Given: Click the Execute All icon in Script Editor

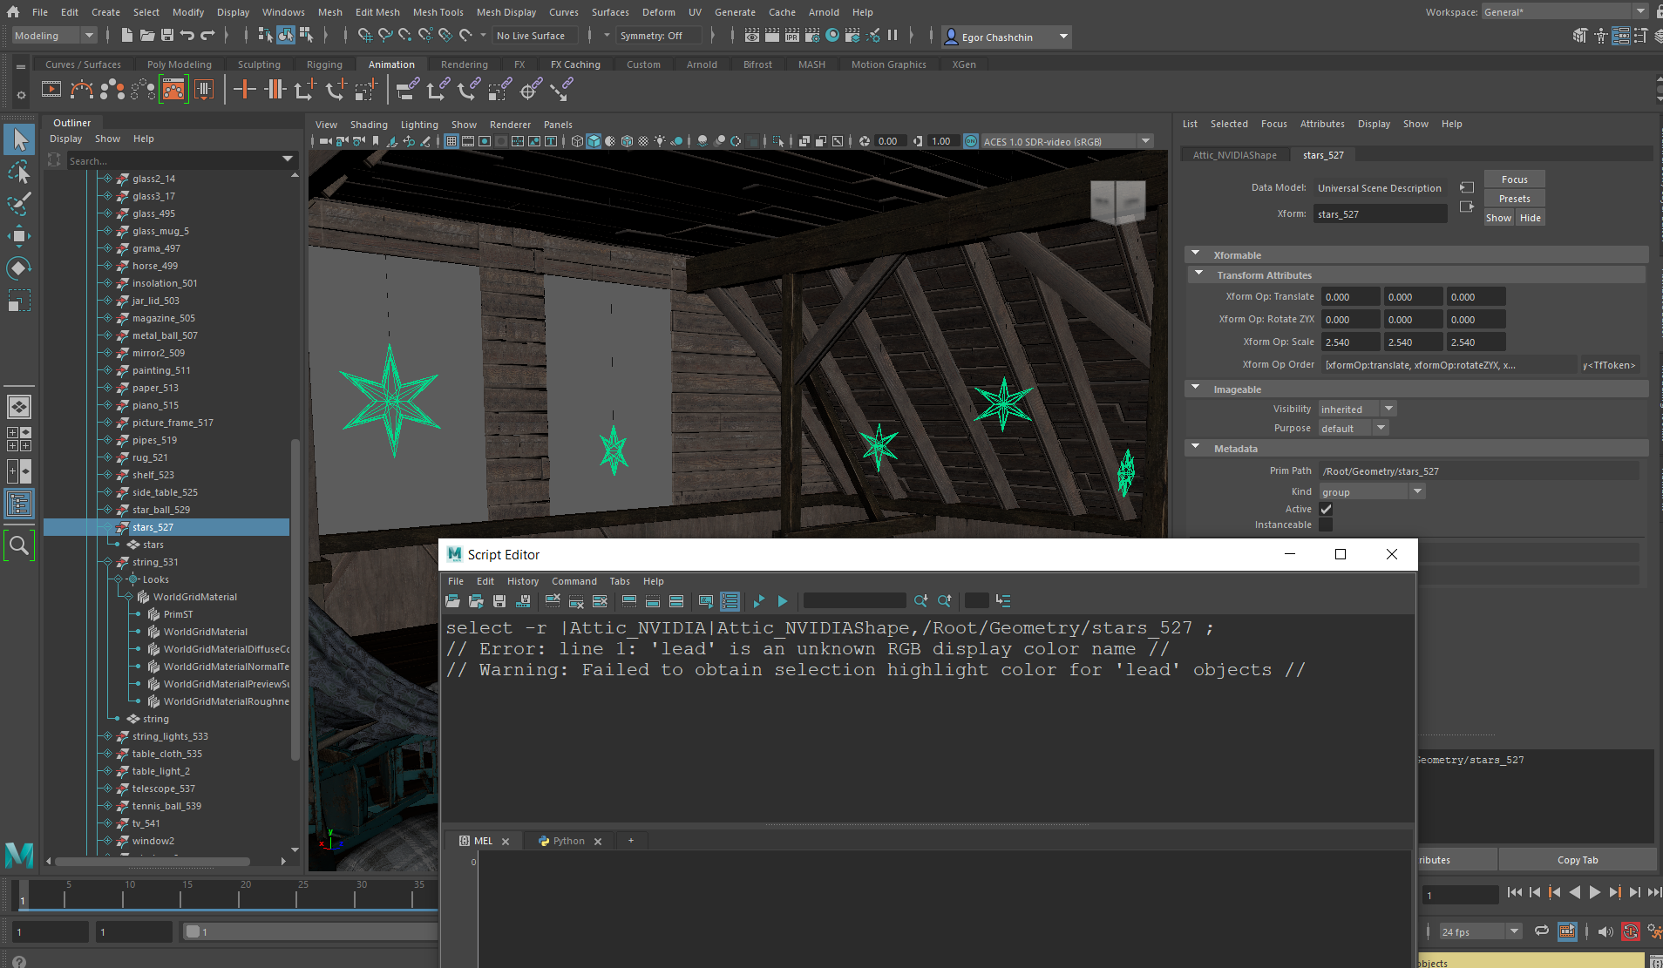Looking at the screenshot, I should click(x=759, y=601).
